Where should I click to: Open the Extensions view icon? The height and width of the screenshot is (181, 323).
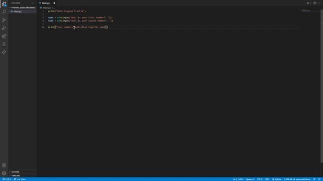point(4,36)
